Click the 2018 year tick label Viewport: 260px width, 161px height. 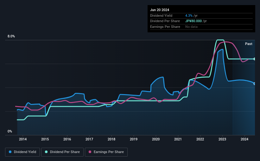coord(111,139)
